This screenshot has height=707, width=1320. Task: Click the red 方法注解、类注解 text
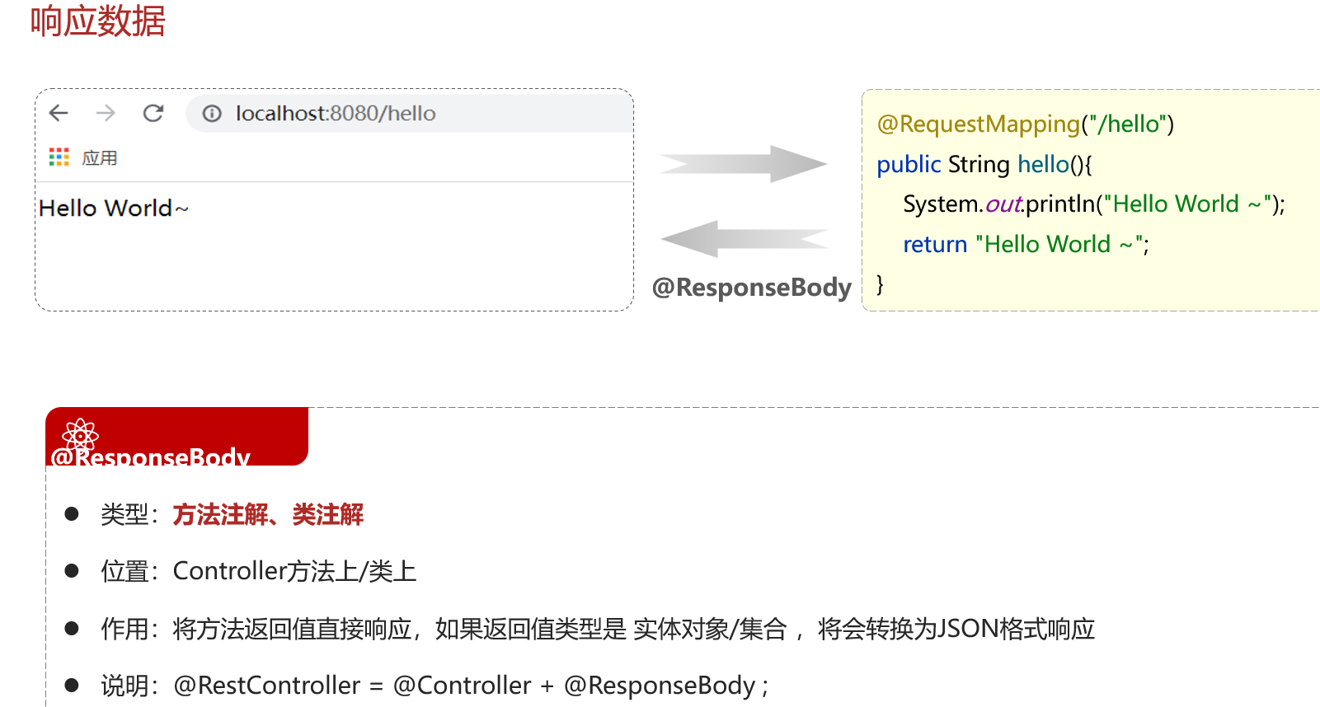(x=268, y=515)
